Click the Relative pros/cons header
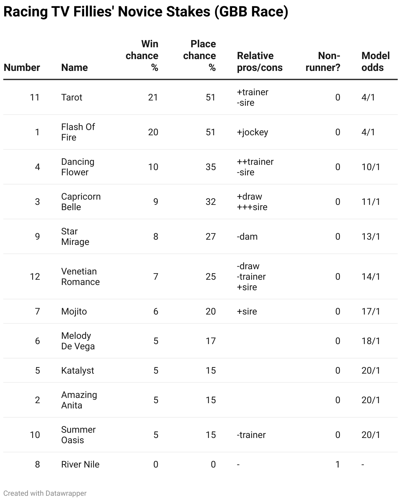The width and height of the screenshot is (401, 501). pyautogui.click(x=260, y=61)
